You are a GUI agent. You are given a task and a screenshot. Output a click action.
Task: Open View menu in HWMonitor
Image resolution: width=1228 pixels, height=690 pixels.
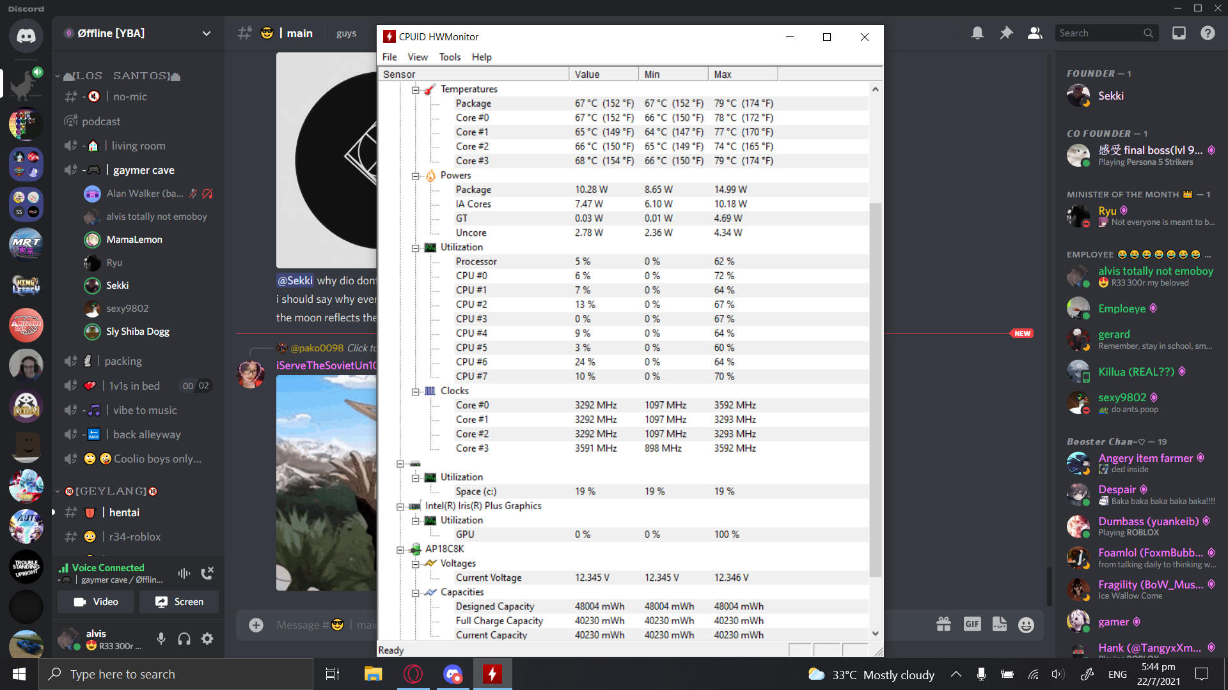click(x=418, y=57)
